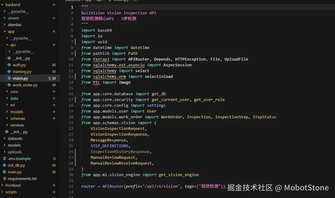This screenshot has height=198, width=335.
Task: Expand the alembic folder chevron
Action: click(x=5, y=25)
